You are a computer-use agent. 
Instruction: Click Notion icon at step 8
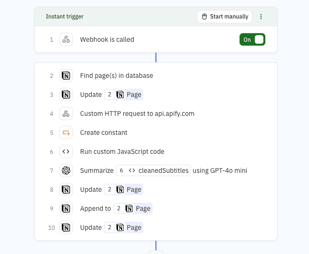point(66,189)
